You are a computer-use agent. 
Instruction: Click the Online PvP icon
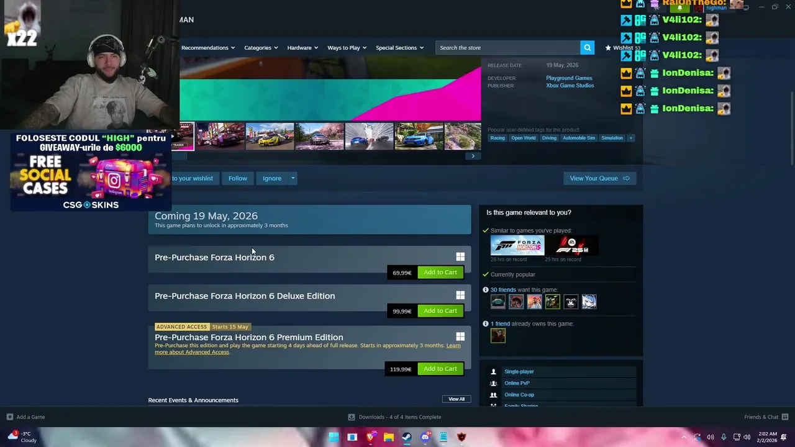point(494,383)
